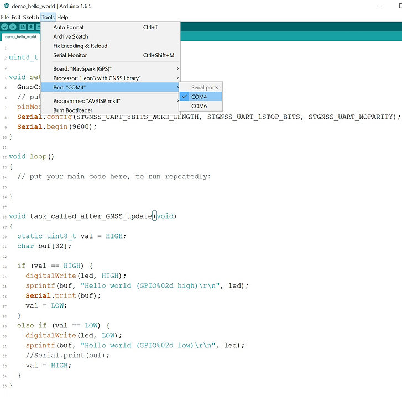The width and height of the screenshot is (402, 397).
Task: Click "task_called_after_GNSS_update" function name
Action: [91, 216]
